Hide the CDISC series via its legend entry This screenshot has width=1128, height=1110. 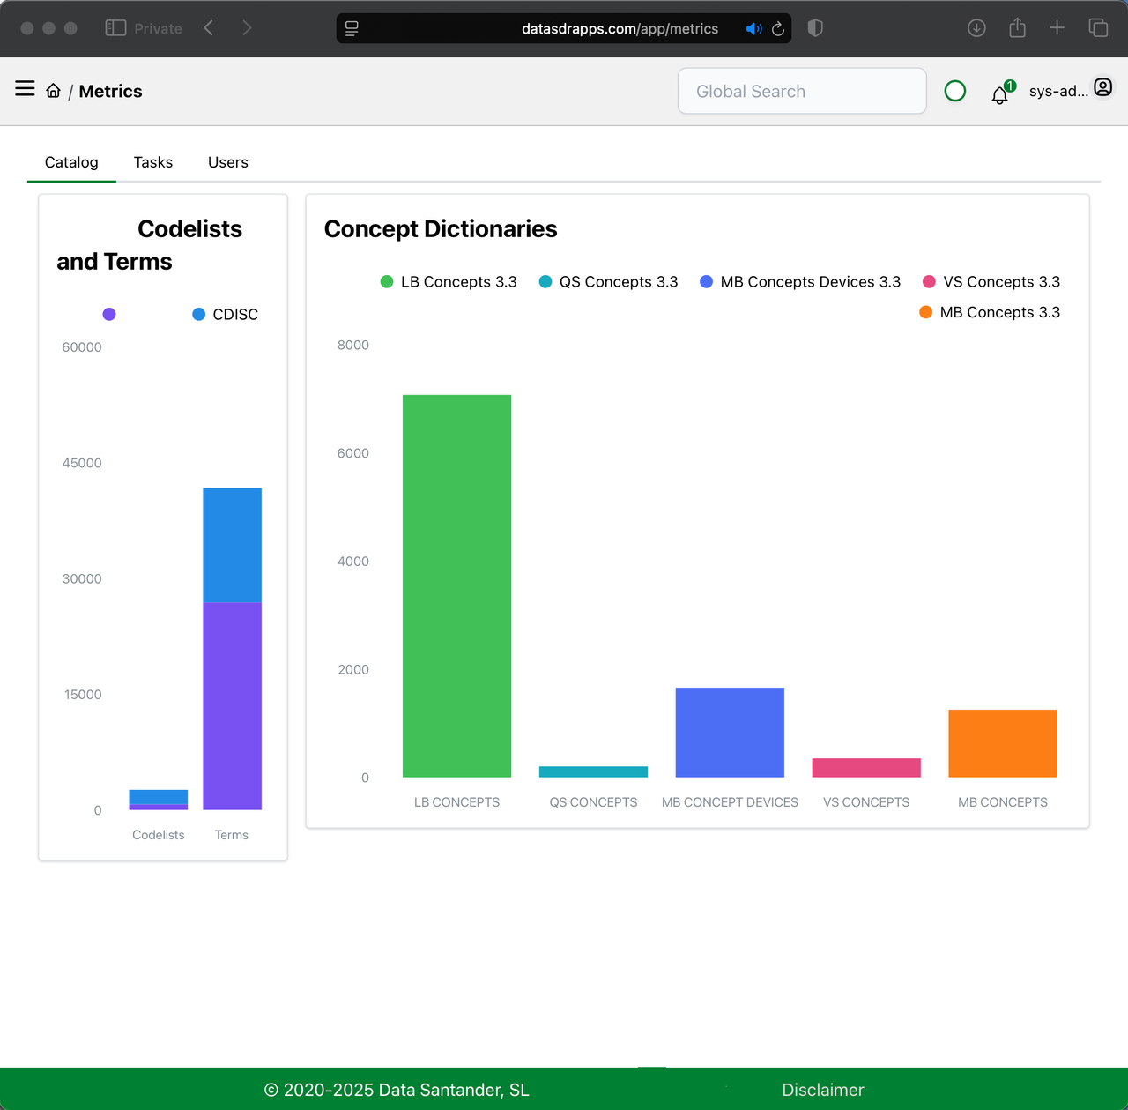[x=225, y=314]
